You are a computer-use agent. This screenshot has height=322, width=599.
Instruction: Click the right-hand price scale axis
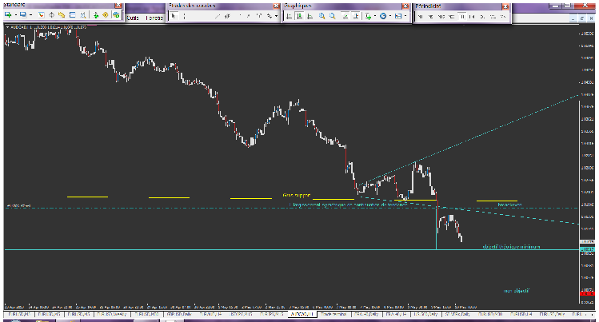click(588, 164)
